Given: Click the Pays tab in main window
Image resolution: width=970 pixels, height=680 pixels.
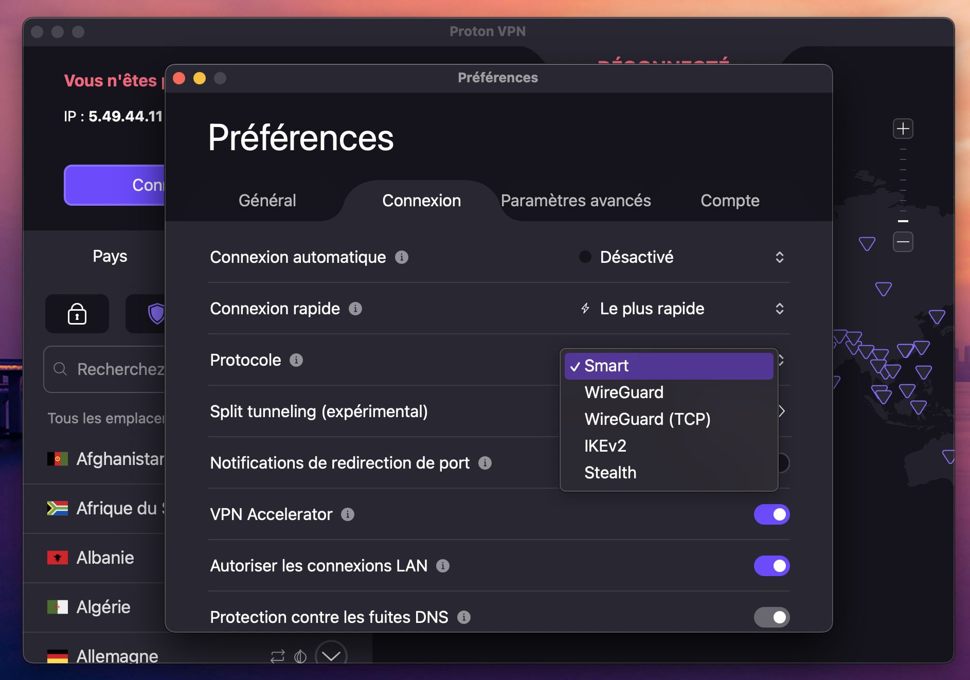Looking at the screenshot, I should (110, 256).
